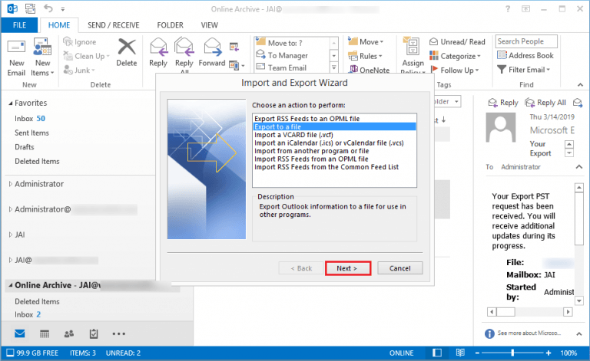The height and width of the screenshot is (361, 590).
Task: Switch to Normal view in status bar
Action: pos(437,353)
